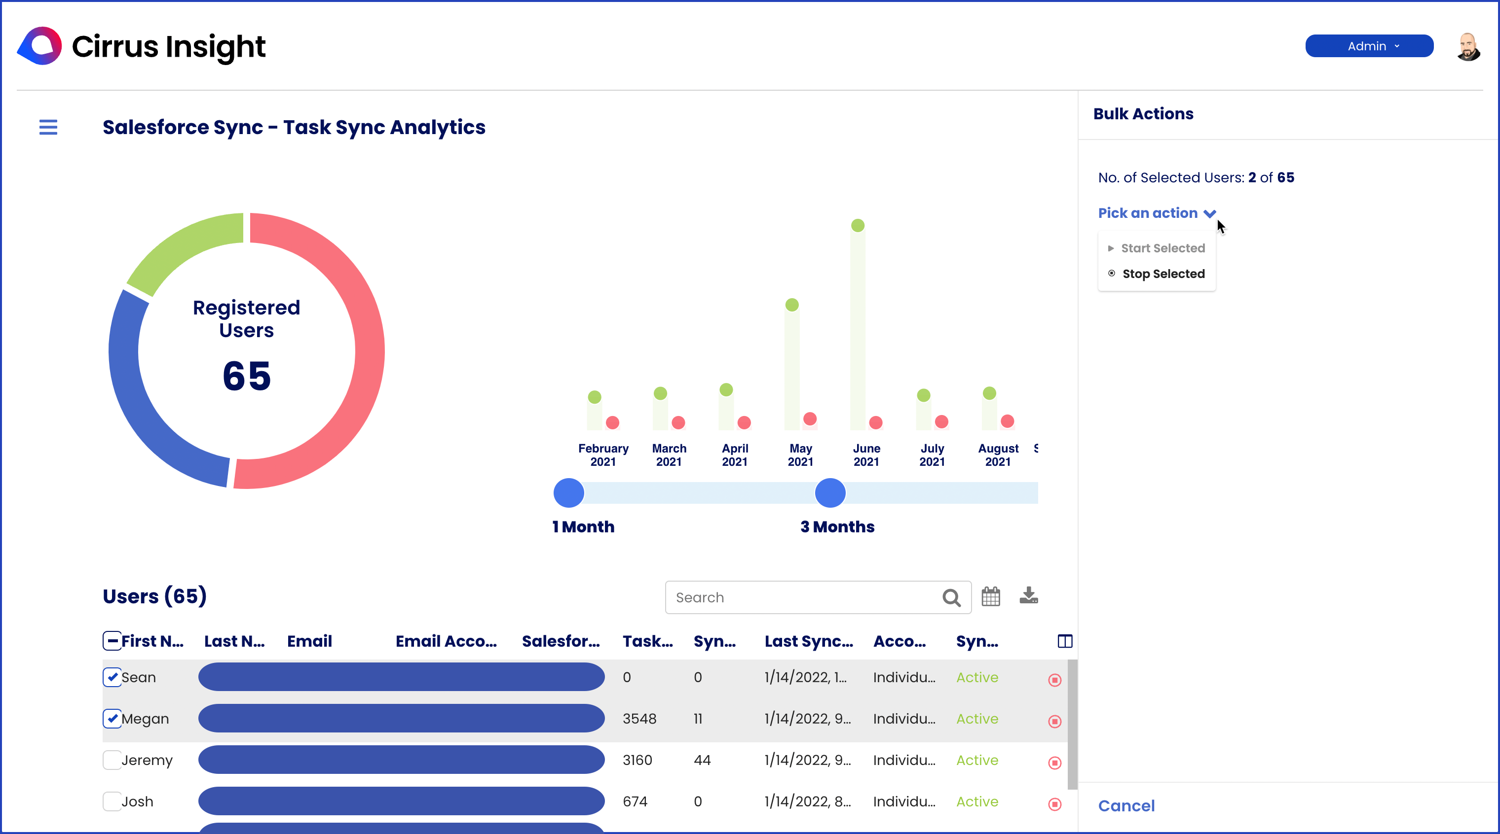Sort by Salesforce column header

560,641
